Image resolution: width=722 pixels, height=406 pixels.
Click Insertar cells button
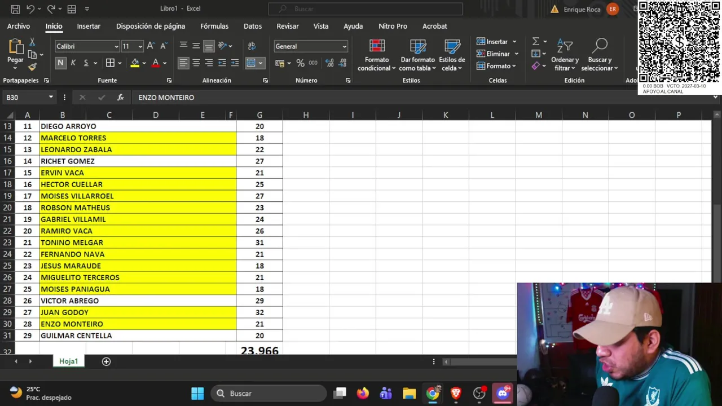492,42
